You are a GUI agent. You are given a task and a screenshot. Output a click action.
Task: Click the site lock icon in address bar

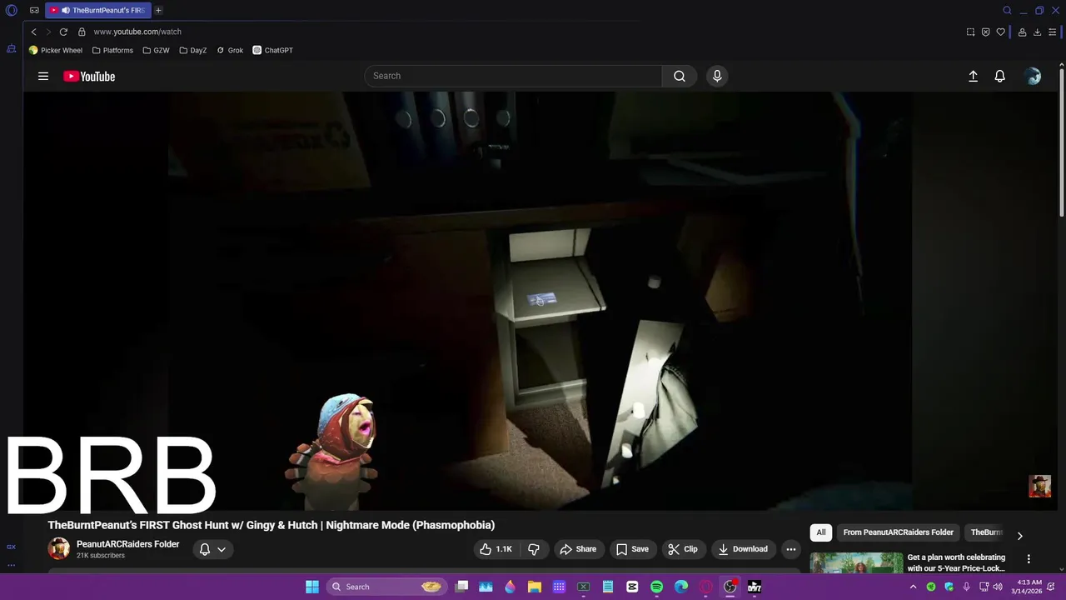click(82, 32)
